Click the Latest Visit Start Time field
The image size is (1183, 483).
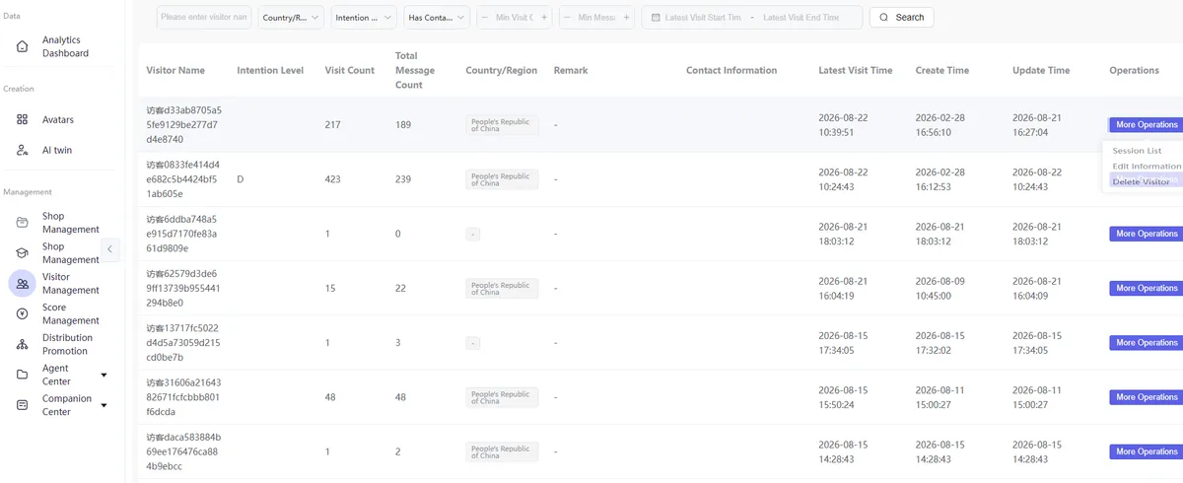pyautogui.click(x=703, y=18)
